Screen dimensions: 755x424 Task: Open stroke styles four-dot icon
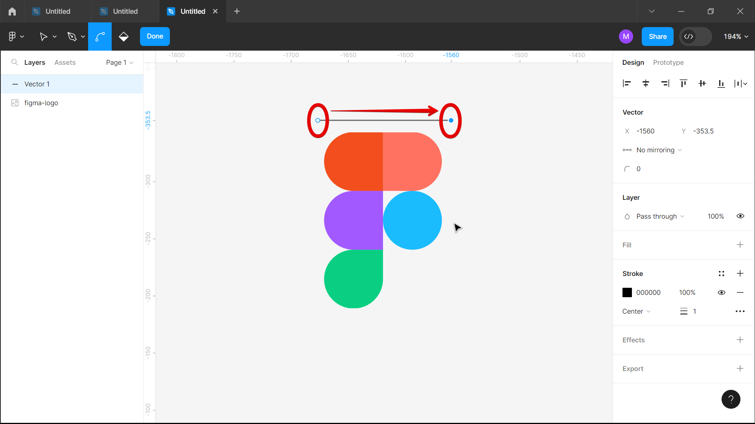(x=721, y=274)
